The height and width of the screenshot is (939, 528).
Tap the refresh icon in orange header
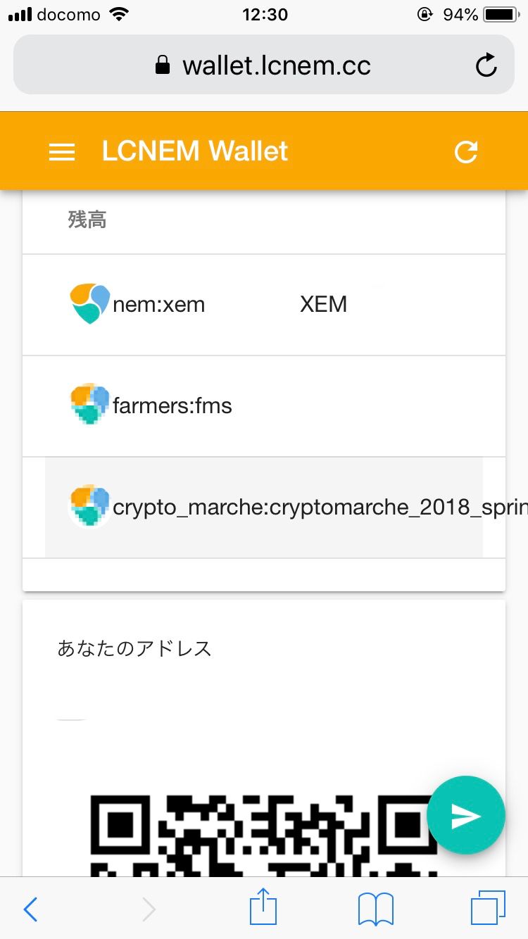pyautogui.click(x=466, y=151)
